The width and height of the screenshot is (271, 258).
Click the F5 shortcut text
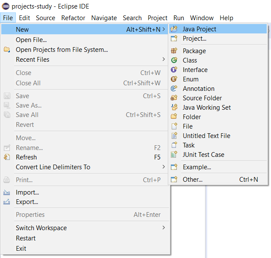(x=157, y=157)
